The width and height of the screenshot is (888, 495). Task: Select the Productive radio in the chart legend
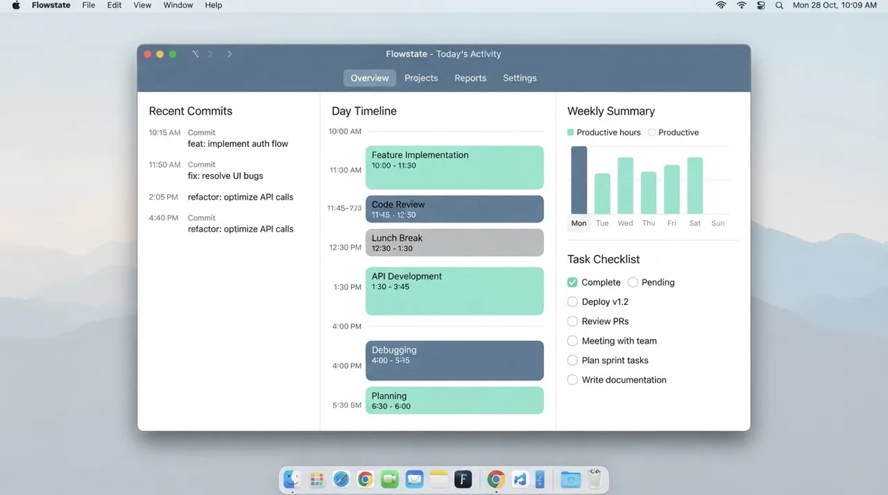point(651,132)
